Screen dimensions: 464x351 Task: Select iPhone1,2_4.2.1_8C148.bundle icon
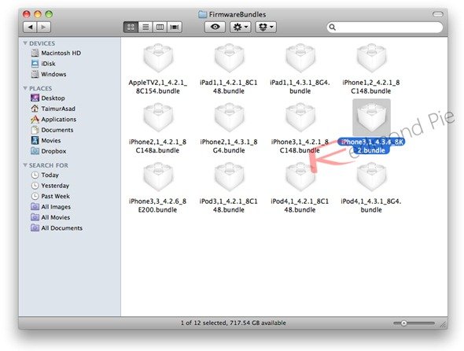coord(371,57)
